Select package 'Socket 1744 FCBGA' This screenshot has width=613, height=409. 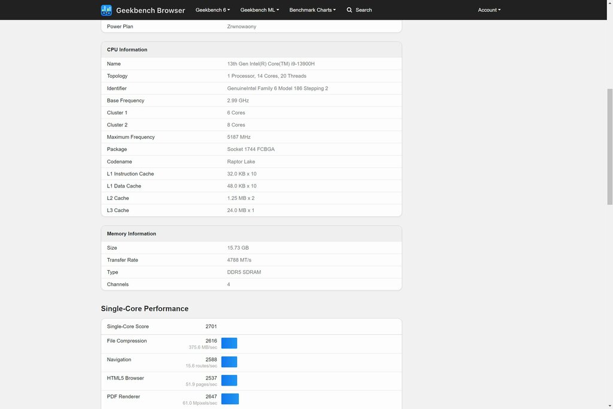(251, 149)
